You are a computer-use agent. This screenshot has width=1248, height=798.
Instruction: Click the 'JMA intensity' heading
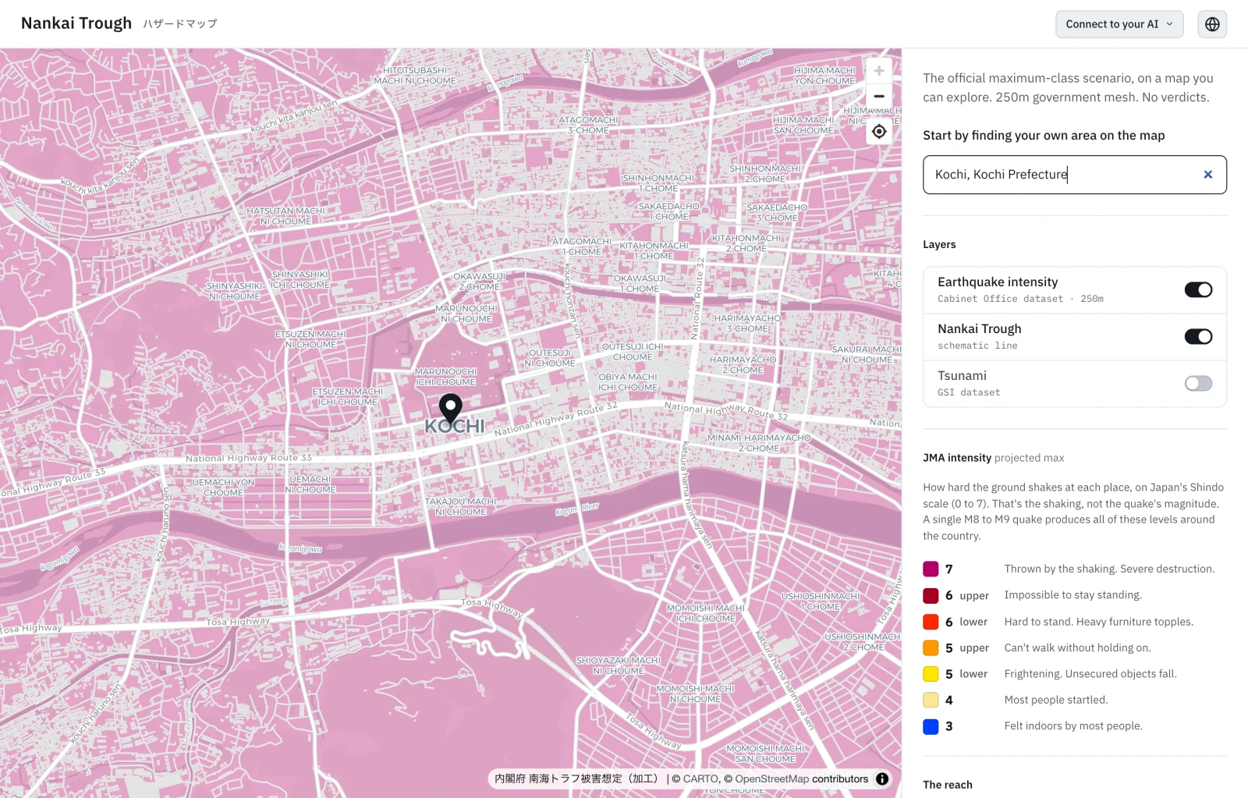point(957,458)
